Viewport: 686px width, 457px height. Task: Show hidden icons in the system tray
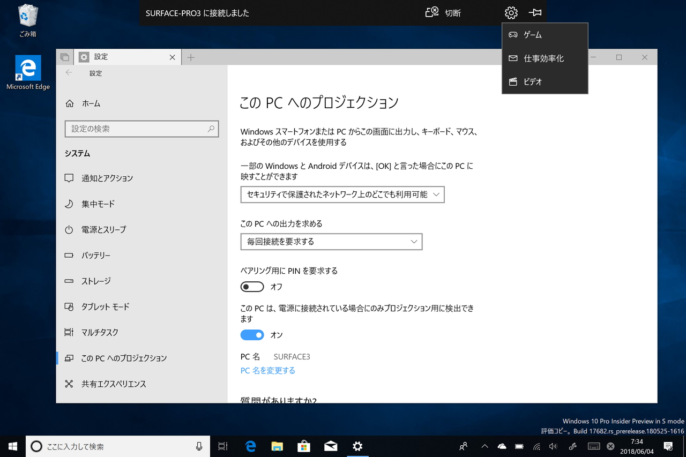click(484, 446)
